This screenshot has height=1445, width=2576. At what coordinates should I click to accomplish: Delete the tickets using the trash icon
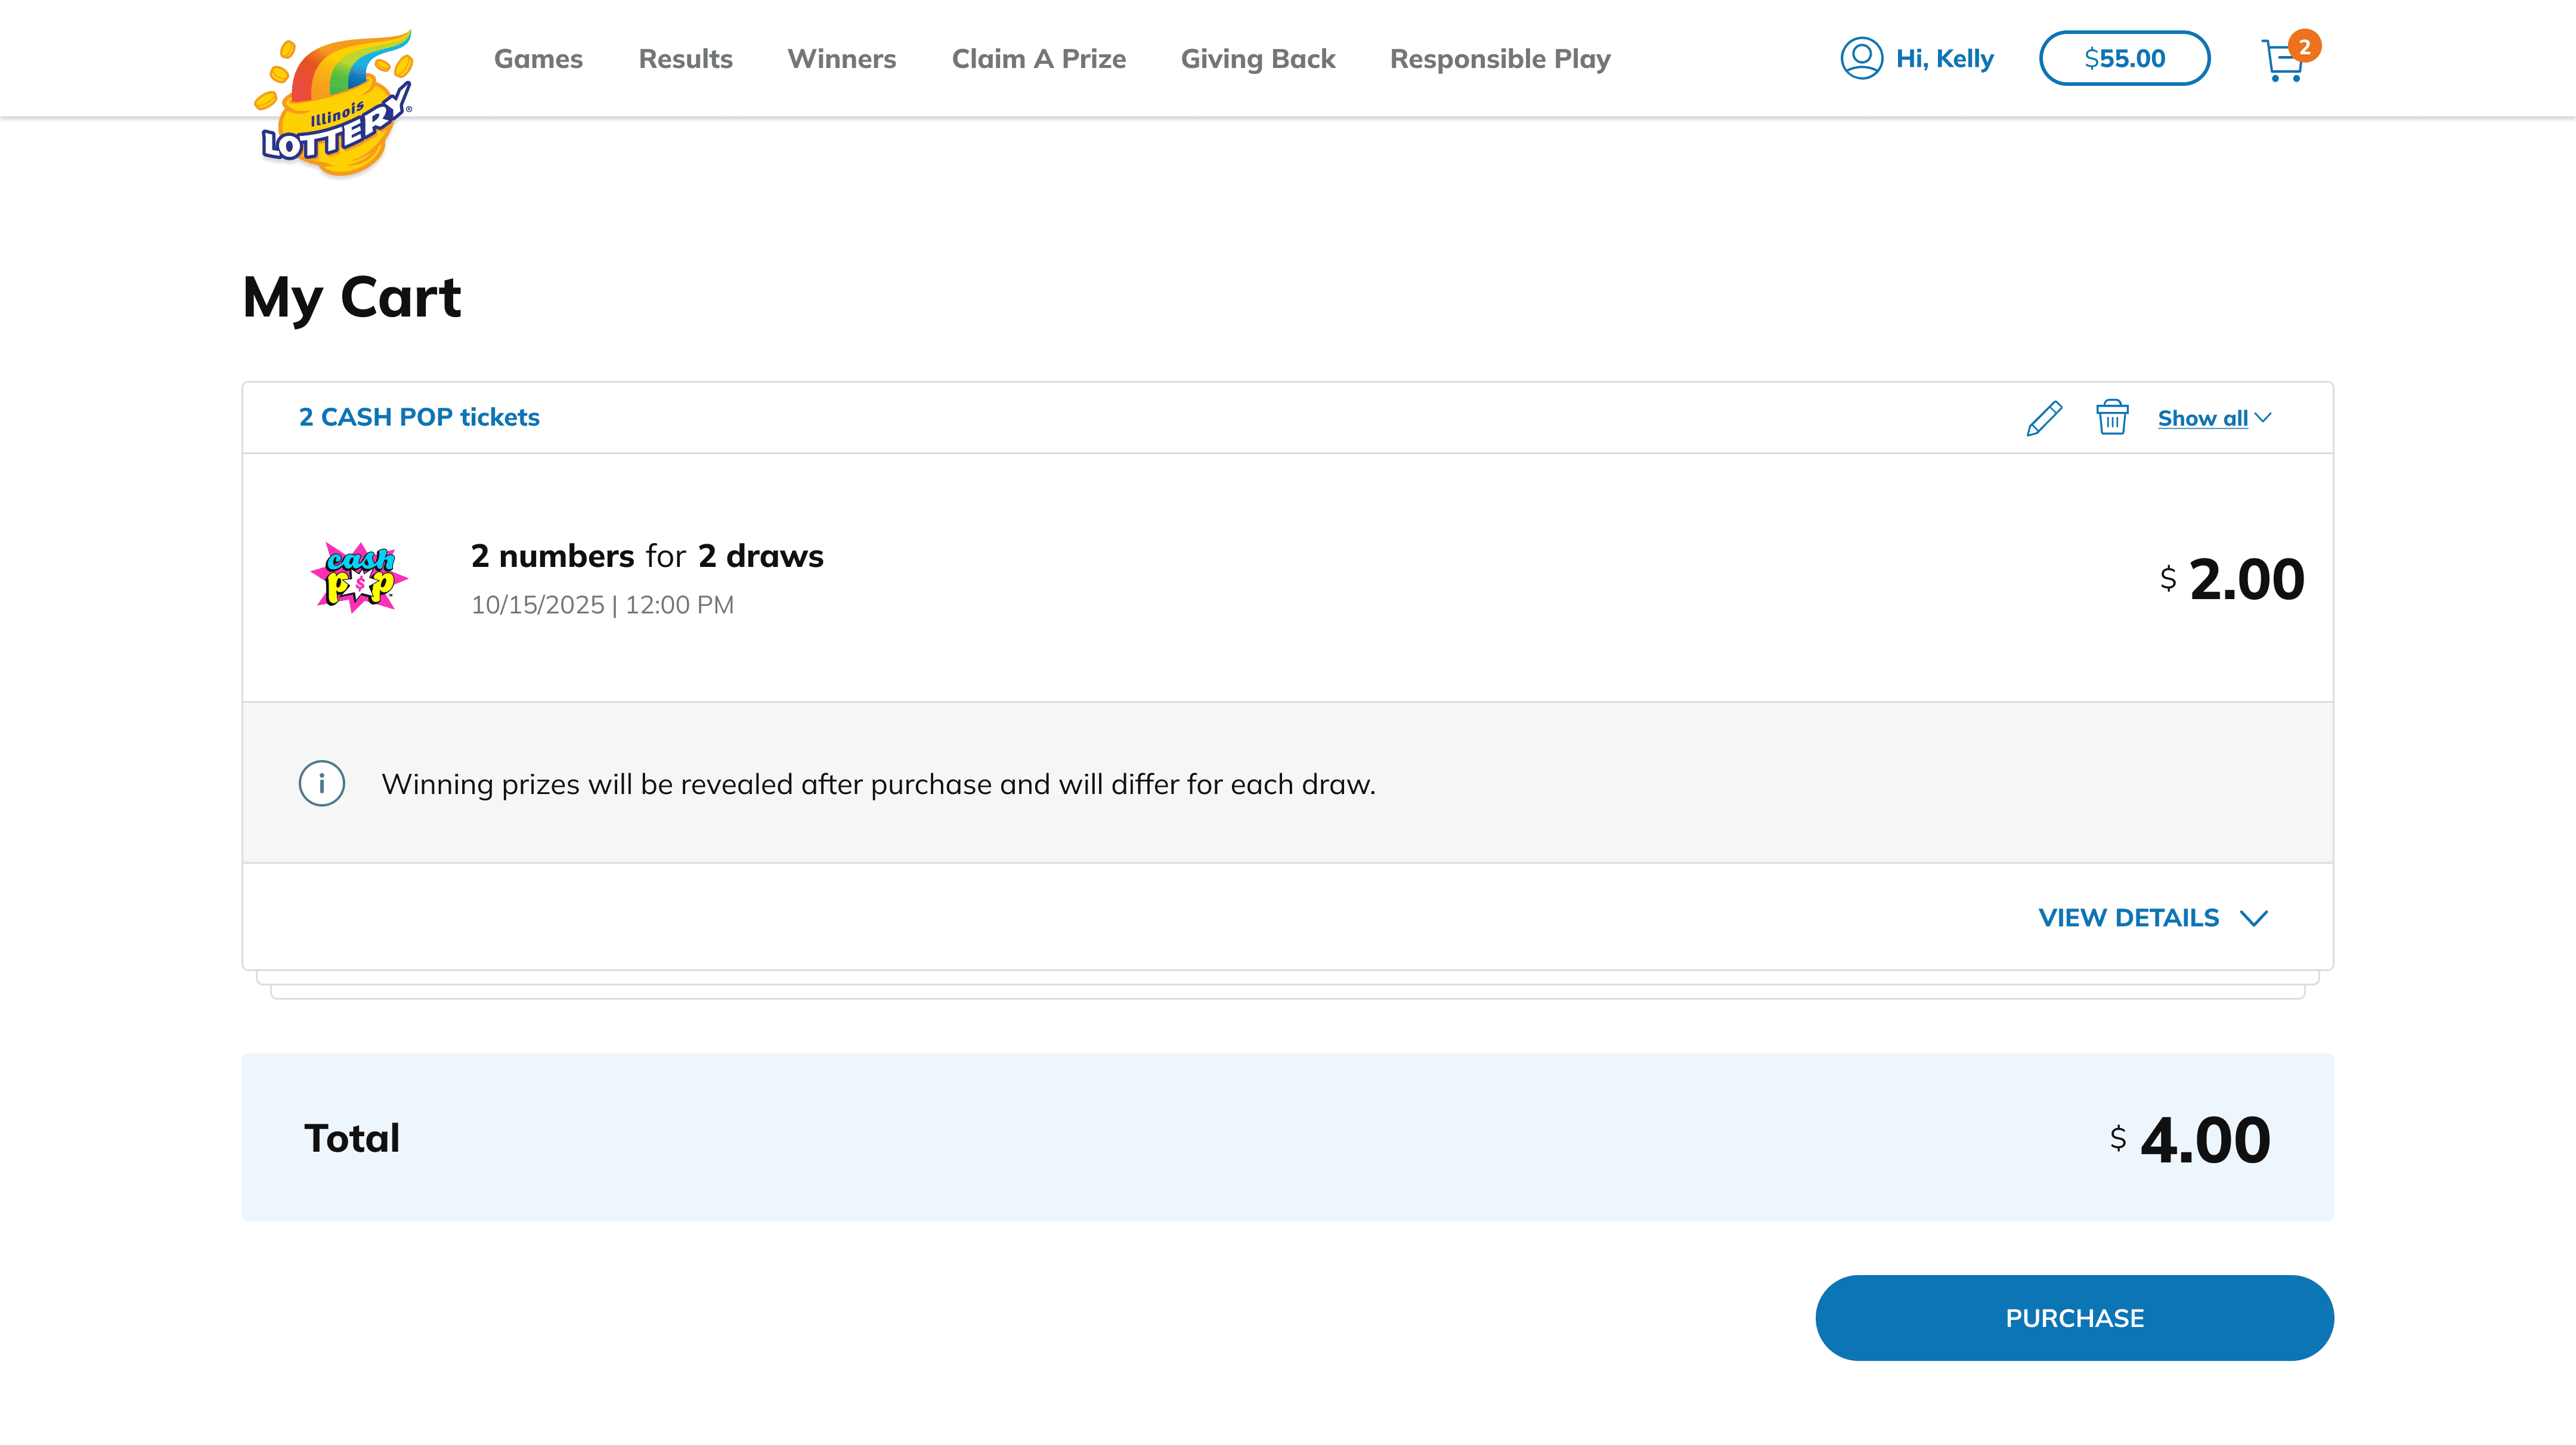2112,417
